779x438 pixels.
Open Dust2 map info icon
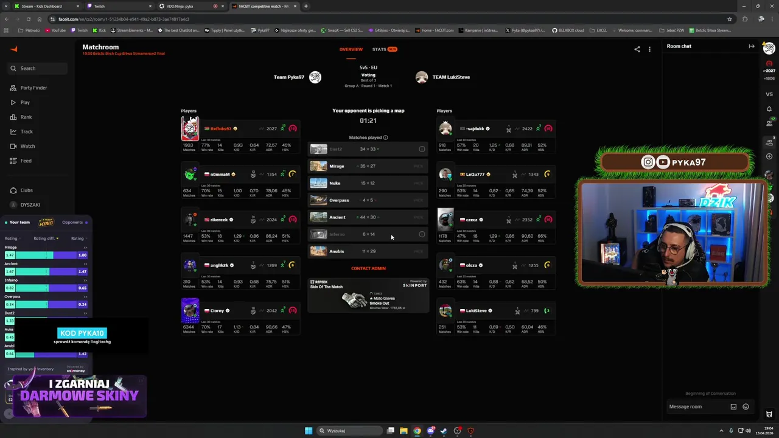click(422, 149)
